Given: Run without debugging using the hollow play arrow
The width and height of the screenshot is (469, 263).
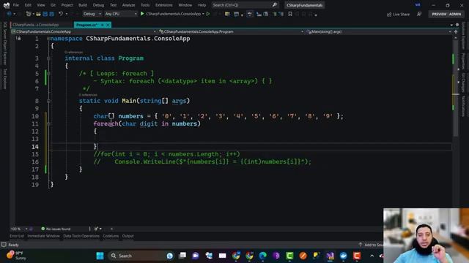Looking at the screenshot, I should [x=208, y=14].
